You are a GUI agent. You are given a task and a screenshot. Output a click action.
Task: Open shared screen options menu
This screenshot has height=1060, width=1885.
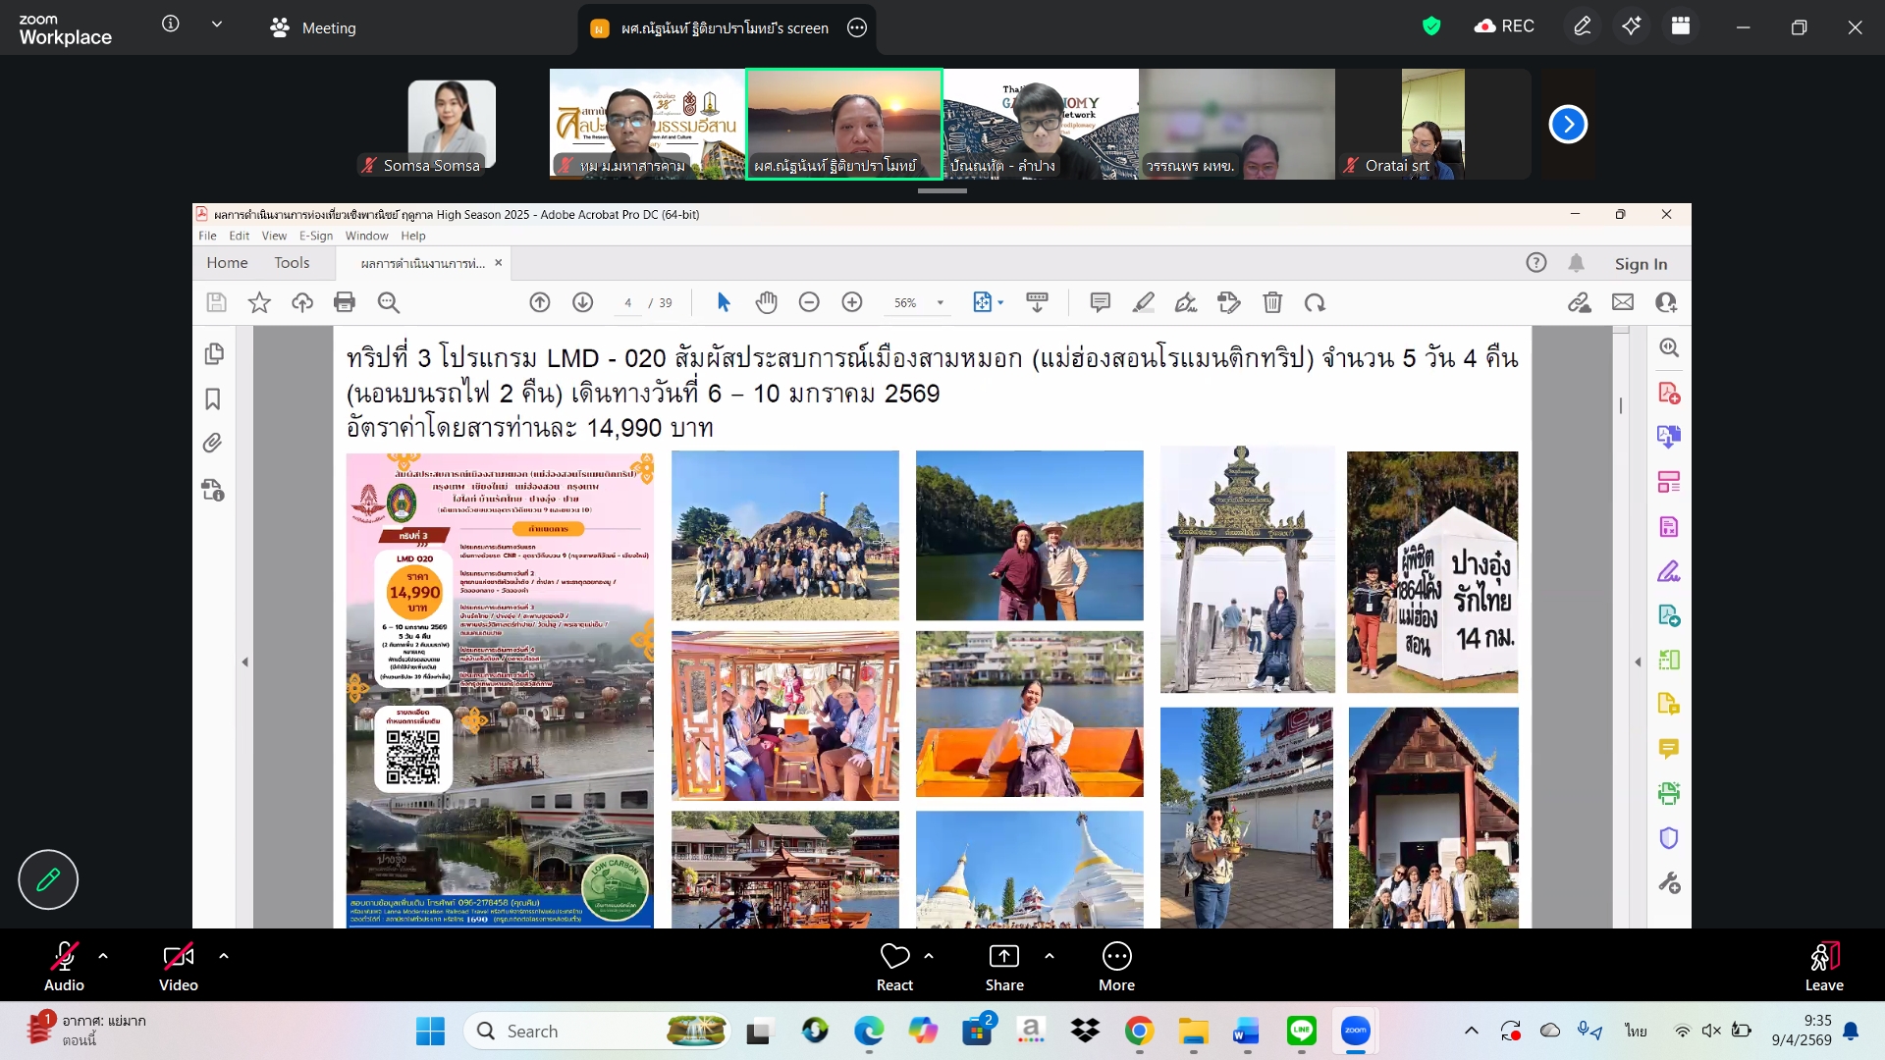[857, 27]
